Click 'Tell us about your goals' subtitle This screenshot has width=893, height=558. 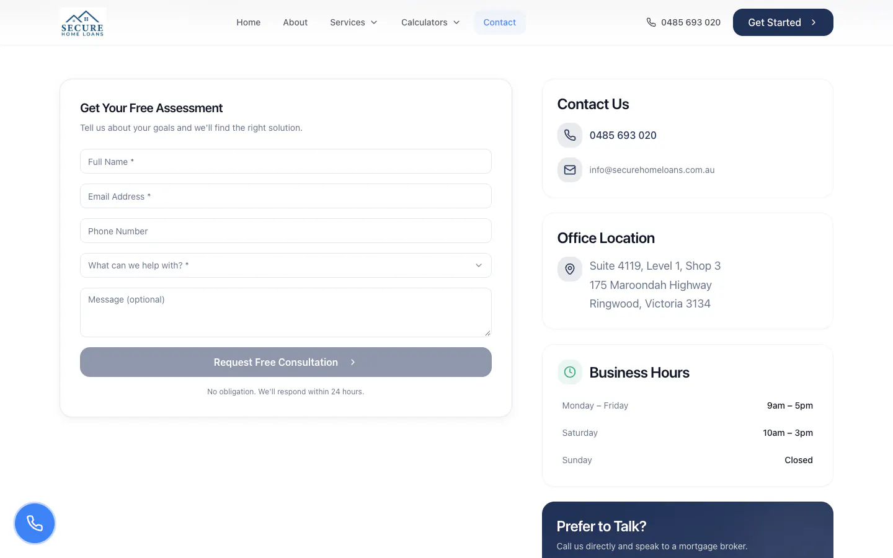pos(191,128)
